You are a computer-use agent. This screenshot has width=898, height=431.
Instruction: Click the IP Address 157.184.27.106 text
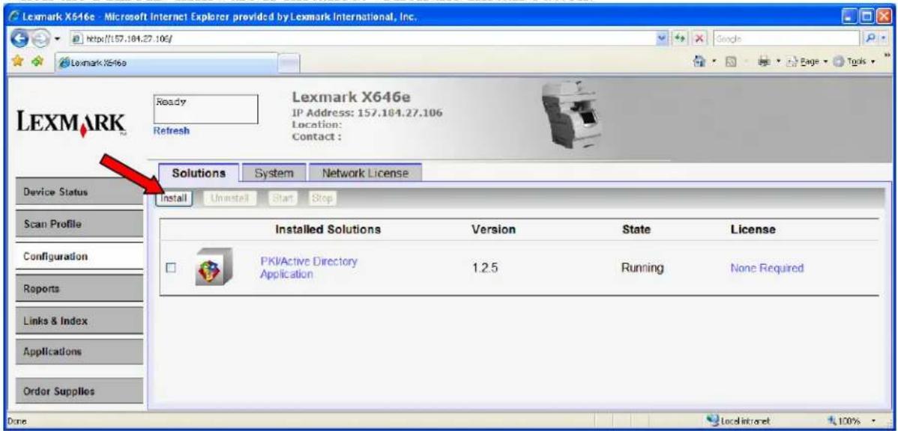pos(367,111)
